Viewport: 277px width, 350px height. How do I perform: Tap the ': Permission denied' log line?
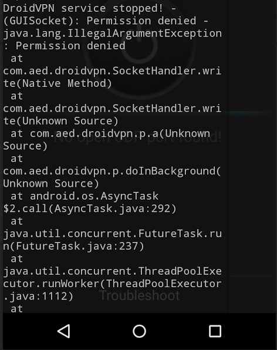(x=65, y=46)
